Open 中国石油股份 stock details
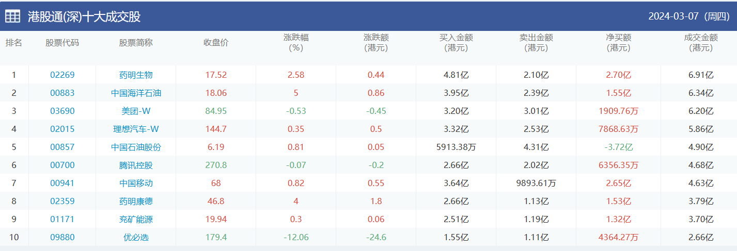 [136, 147]
